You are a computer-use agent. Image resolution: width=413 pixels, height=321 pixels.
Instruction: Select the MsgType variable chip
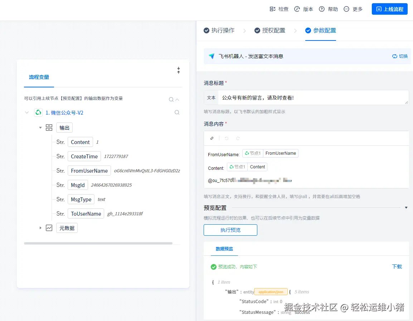[81, 200]
